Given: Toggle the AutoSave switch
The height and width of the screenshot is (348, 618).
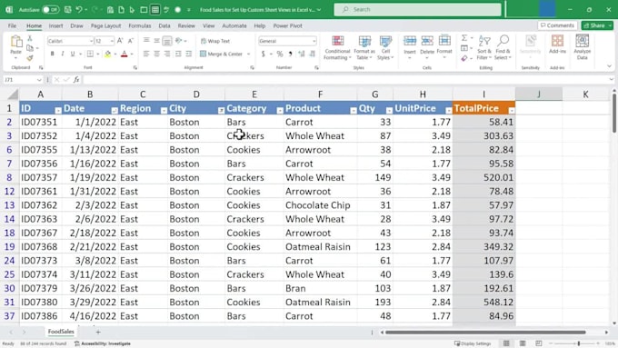Looking at the screenshot, I should (51, 9).
